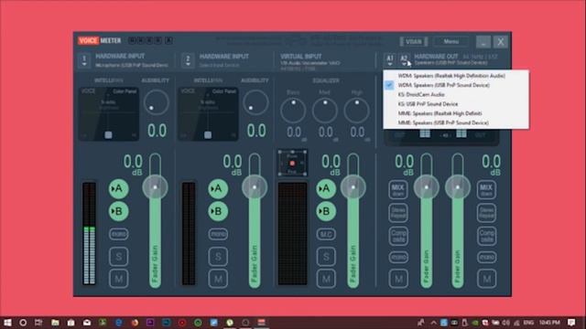Image resolution: width=586 pixels, height=329 pixels.
Task: Toggle MIX down on A2 output
Action: coord(486,189)
